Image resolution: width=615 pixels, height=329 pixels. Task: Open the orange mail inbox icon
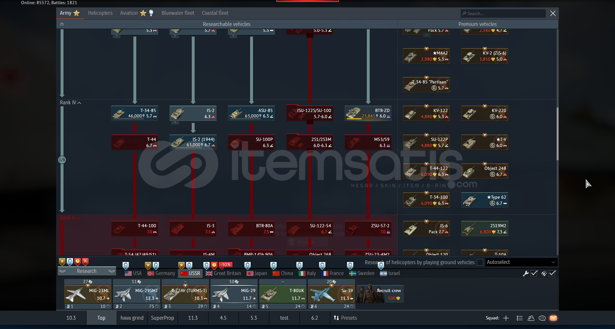click(x=553, y=318)
